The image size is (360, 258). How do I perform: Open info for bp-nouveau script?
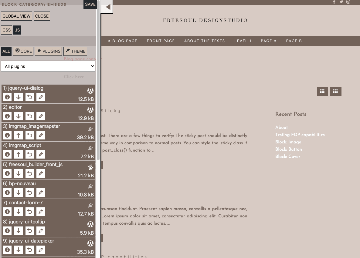click(7, 193)
